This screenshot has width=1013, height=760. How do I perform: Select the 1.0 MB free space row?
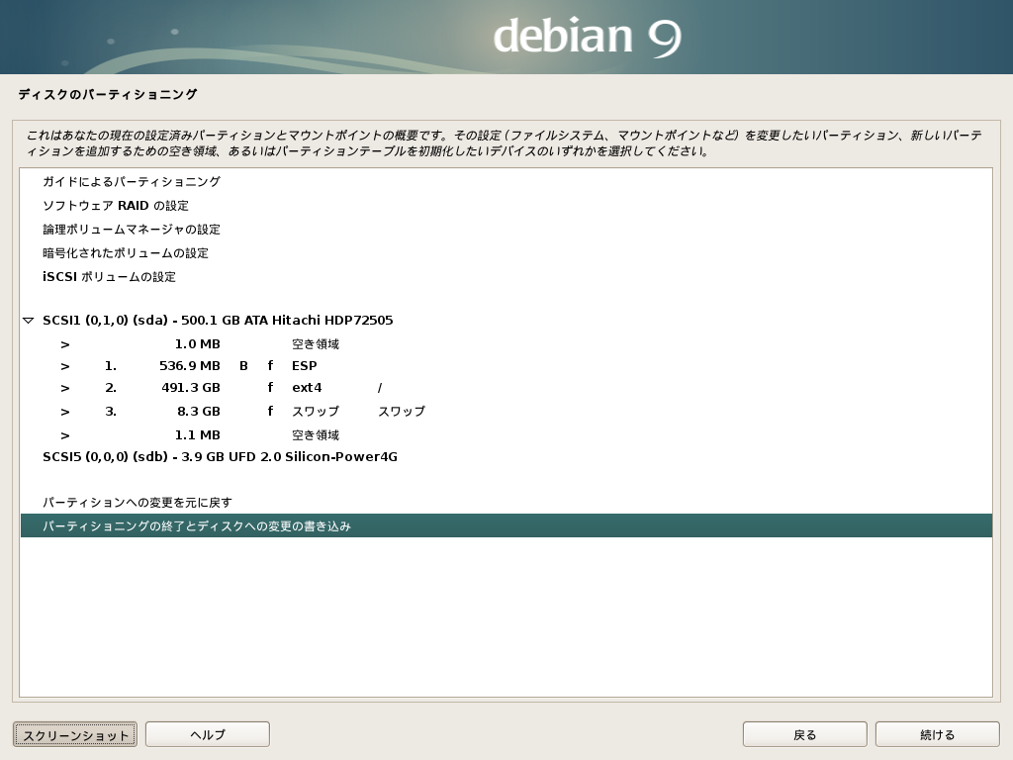click(506, 343)
